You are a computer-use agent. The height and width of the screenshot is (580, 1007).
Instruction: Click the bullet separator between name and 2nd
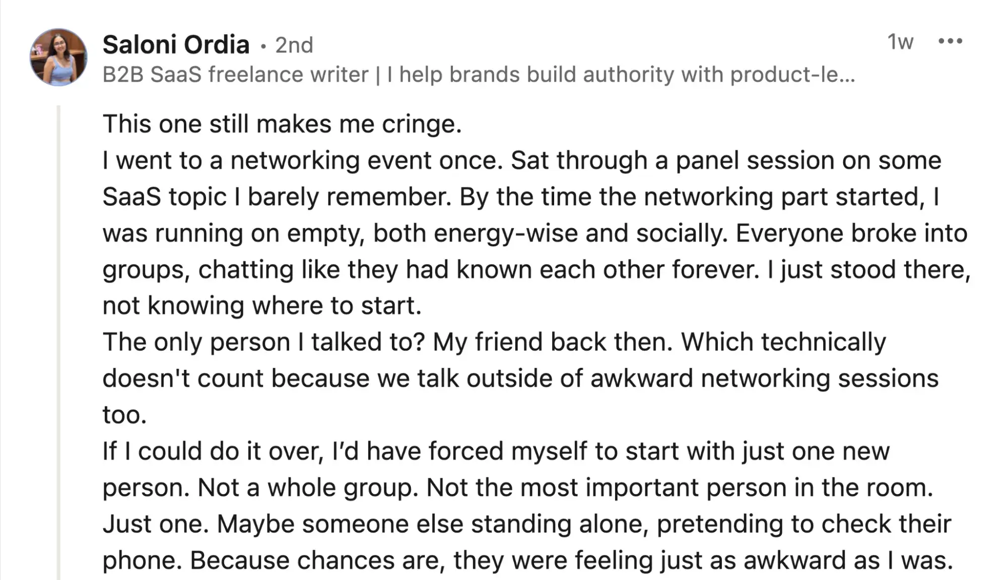pyautogui.click(x=262, y=45)
